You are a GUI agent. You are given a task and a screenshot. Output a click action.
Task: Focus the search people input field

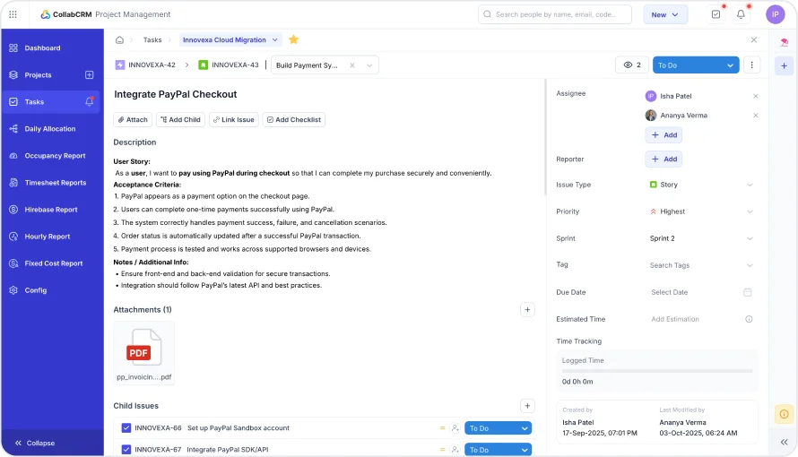[555, 14]
